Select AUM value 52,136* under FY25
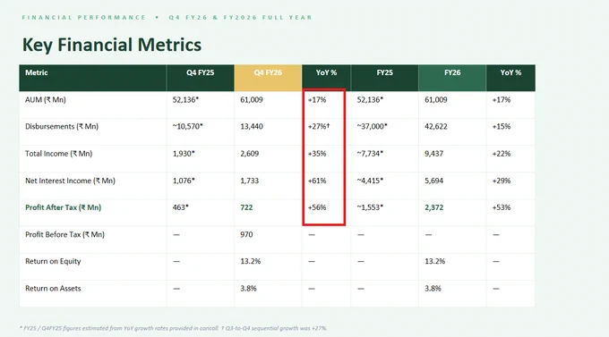This screenshot has width=609, height=337. click(x=370, y=99)
